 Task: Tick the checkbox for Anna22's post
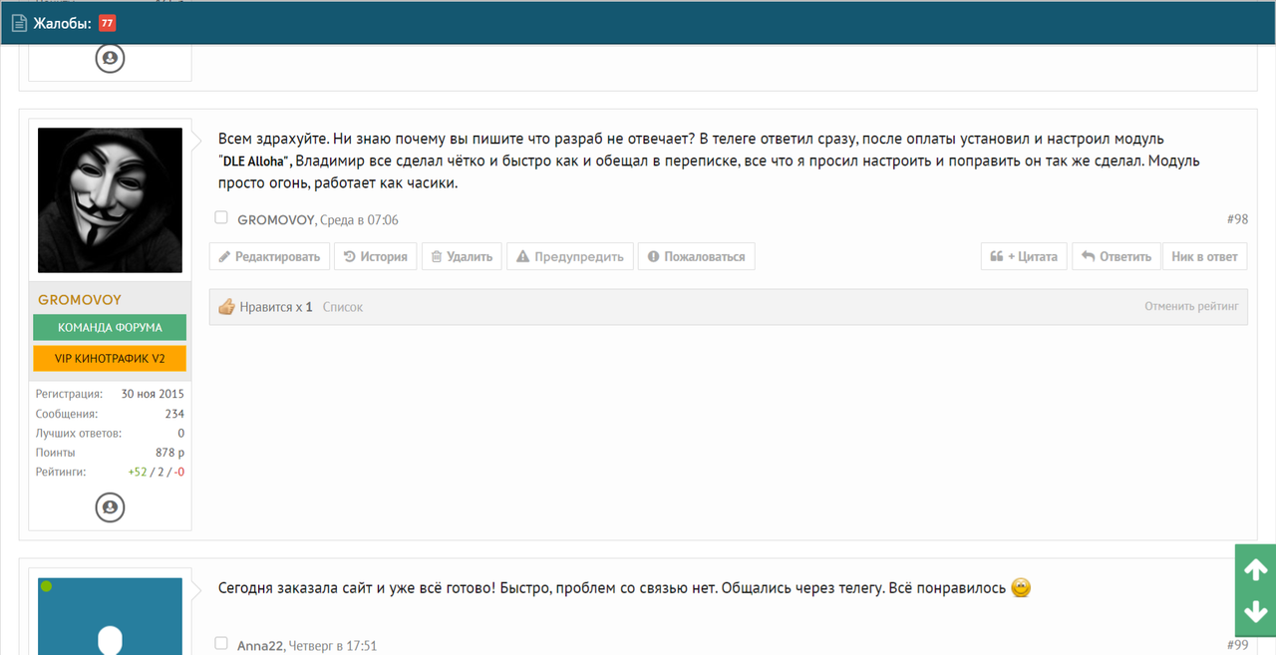221,643
